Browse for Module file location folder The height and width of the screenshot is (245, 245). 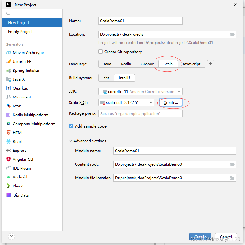(x=232, y=178)
